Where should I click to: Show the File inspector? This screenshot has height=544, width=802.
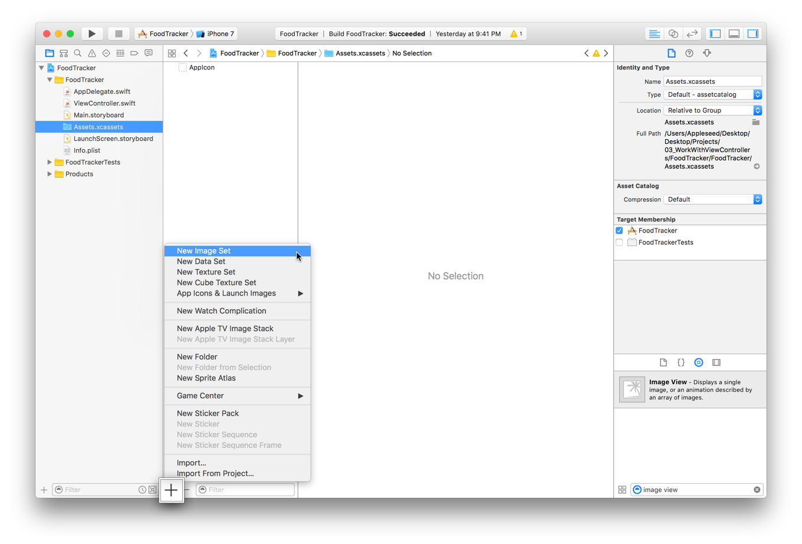[672, 53]
